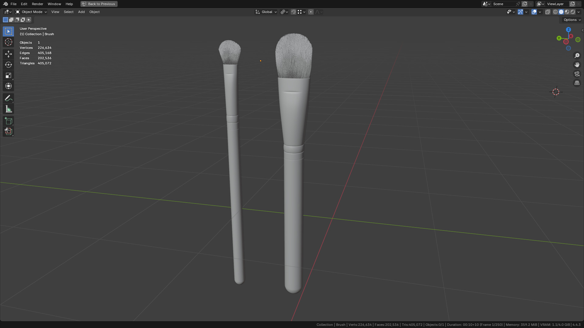Set selection mode to extend
The height and width of the screenshot is (328, 584).
pyautogui.click(x=11, y=20)
